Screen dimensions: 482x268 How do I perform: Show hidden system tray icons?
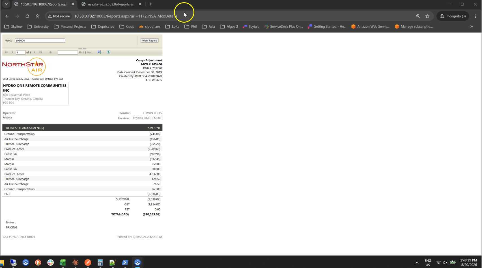(x=417, y=263)
